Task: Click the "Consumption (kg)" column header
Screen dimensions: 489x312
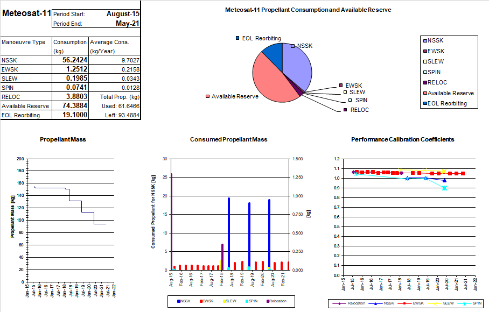Action: (x=70, y=46)
